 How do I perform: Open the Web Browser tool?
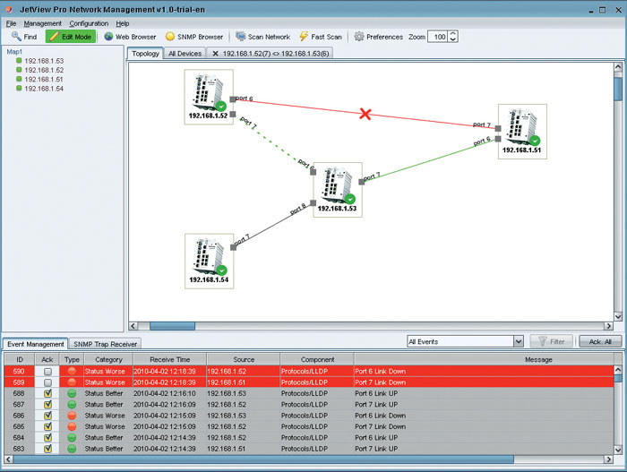(x=109, y=37)
